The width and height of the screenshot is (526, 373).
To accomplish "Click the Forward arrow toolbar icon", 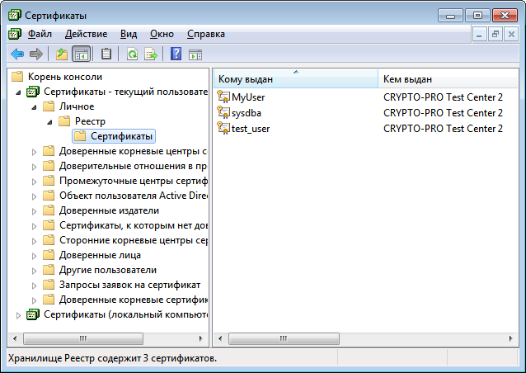I will pos(36,54).
